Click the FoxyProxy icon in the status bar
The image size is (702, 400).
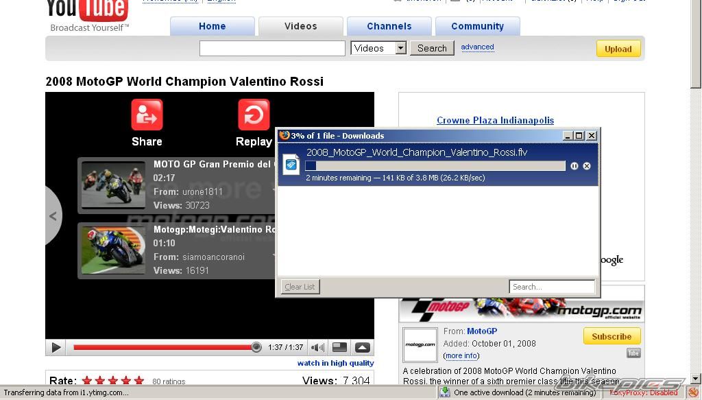coord(694,393)
